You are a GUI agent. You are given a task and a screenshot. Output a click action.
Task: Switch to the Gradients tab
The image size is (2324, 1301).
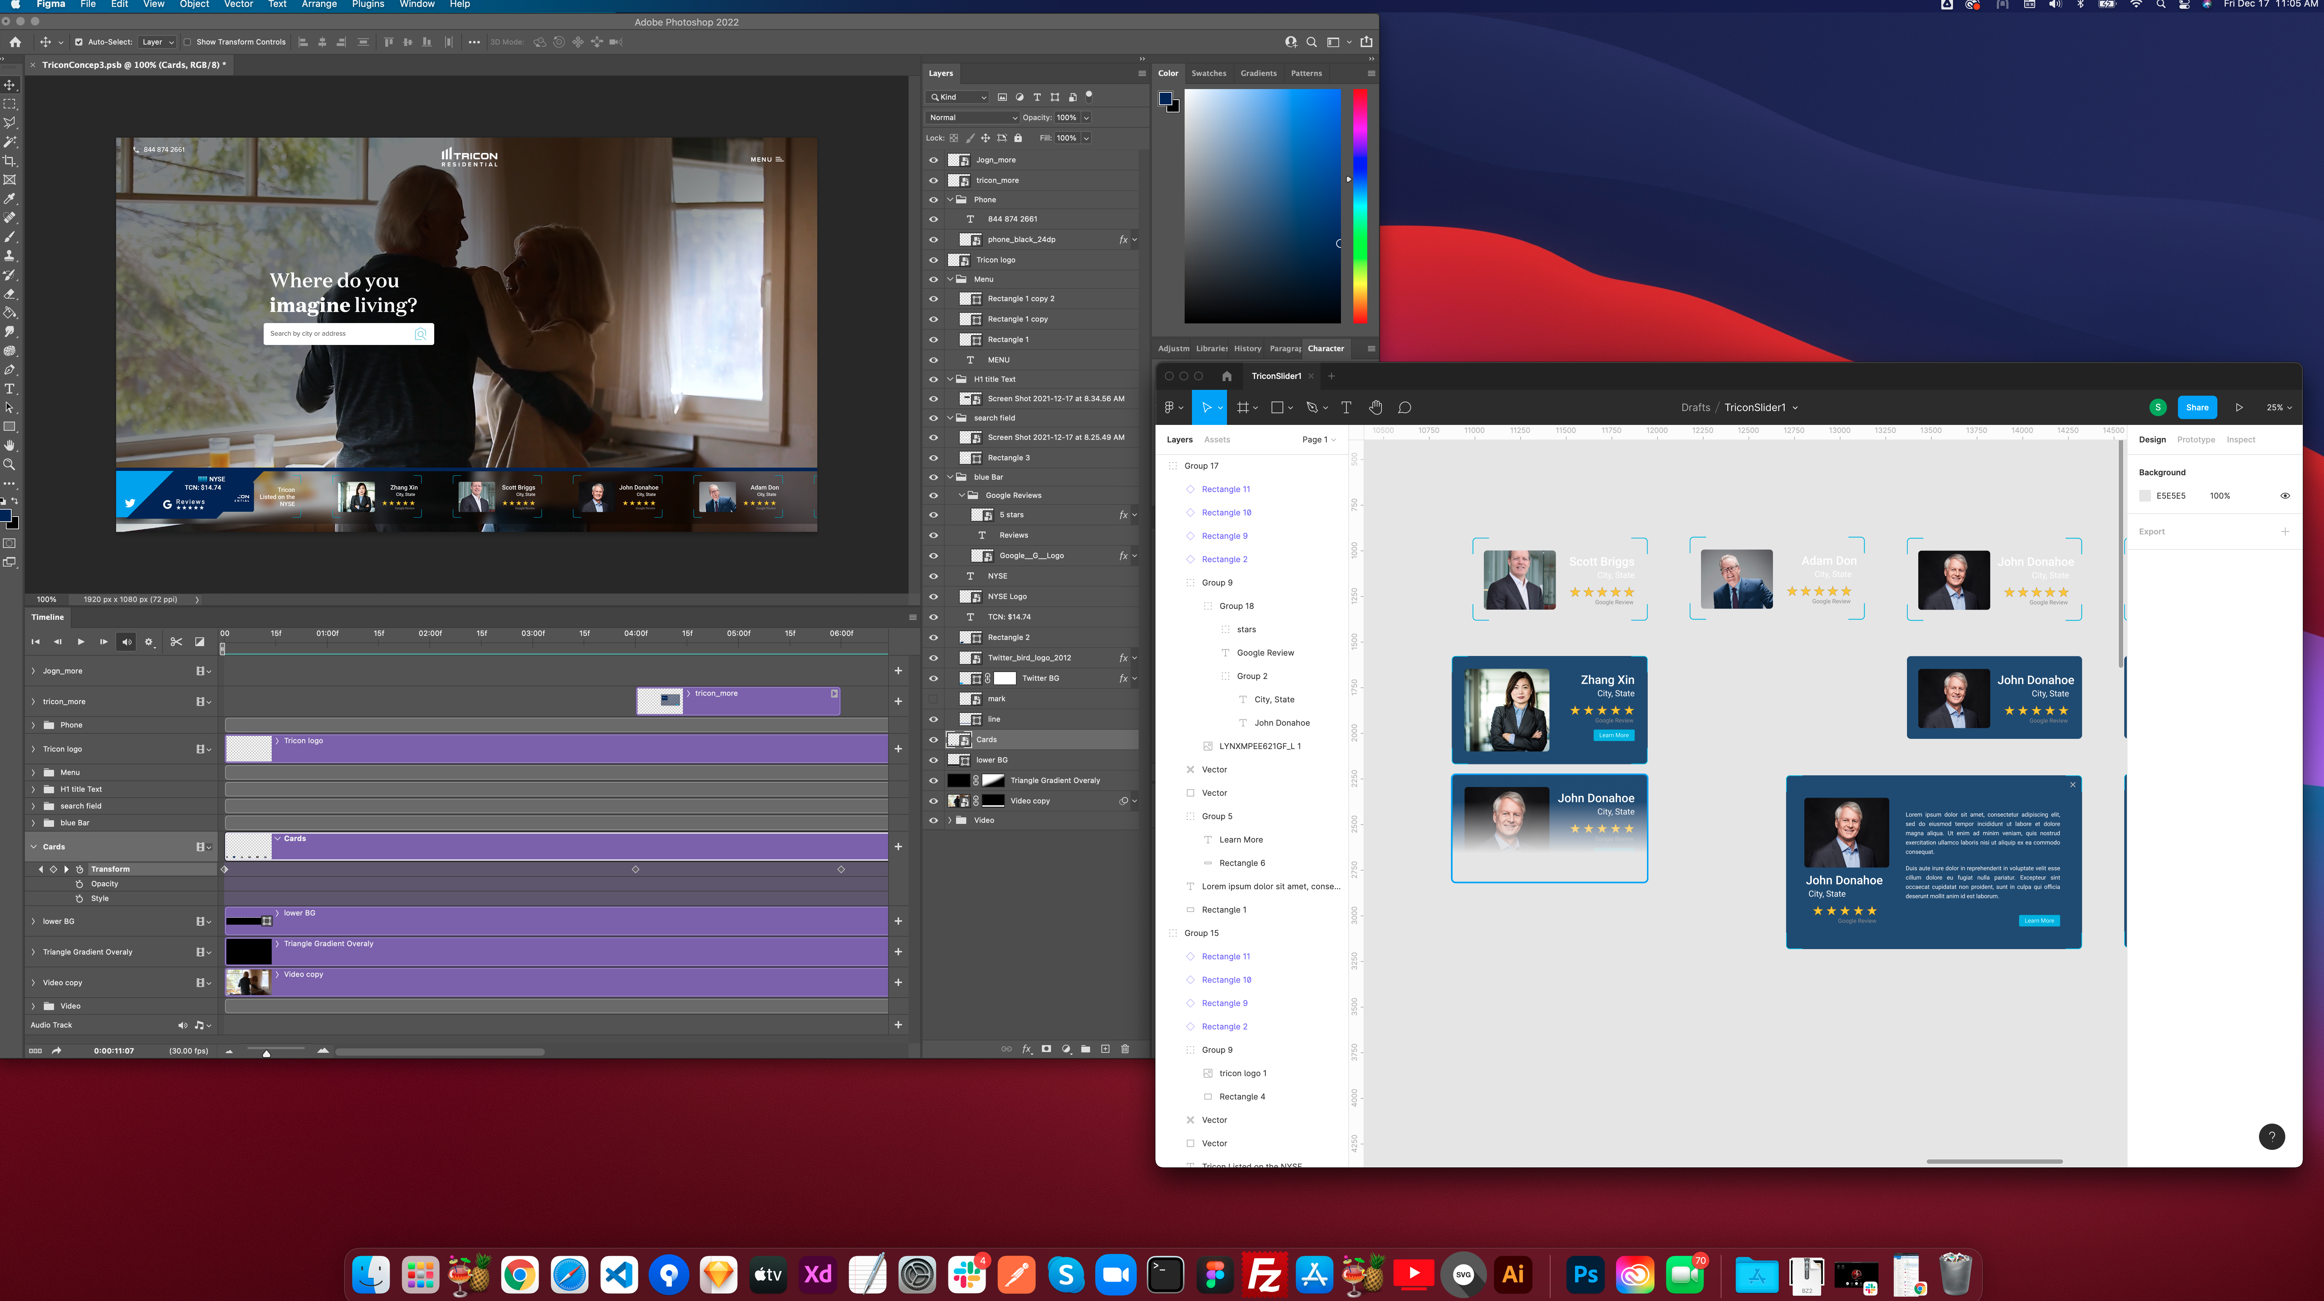(1258, 73)
